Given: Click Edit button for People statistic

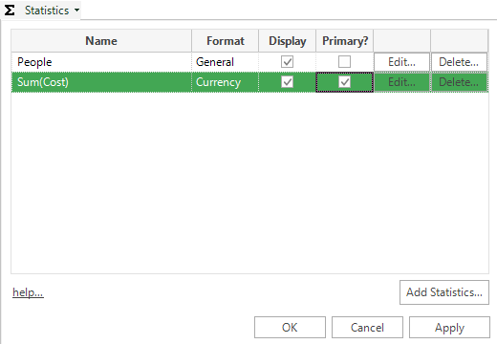Looking at the screenshot, I should [x=401, y=62].
